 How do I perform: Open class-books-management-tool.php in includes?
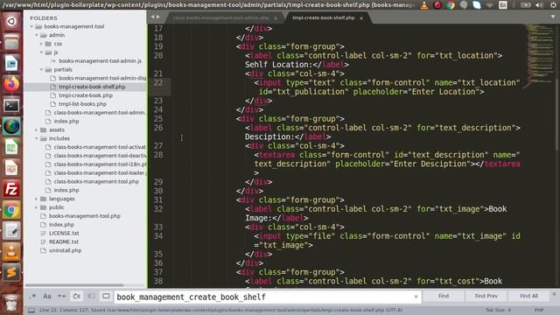(96, 181)
